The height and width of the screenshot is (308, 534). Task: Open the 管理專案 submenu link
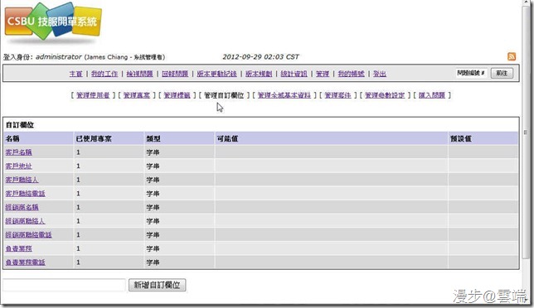point(137,95)
